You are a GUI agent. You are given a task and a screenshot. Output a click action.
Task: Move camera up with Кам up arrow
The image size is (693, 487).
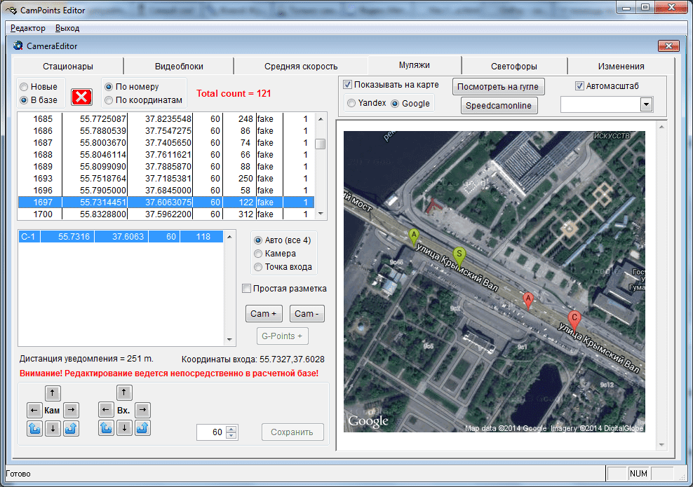click(53, 392)
